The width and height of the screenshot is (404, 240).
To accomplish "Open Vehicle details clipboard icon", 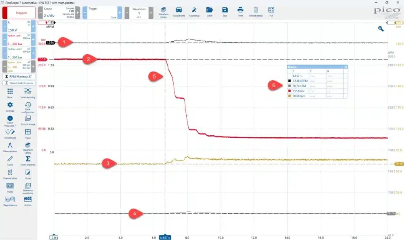I will point(256,12).
